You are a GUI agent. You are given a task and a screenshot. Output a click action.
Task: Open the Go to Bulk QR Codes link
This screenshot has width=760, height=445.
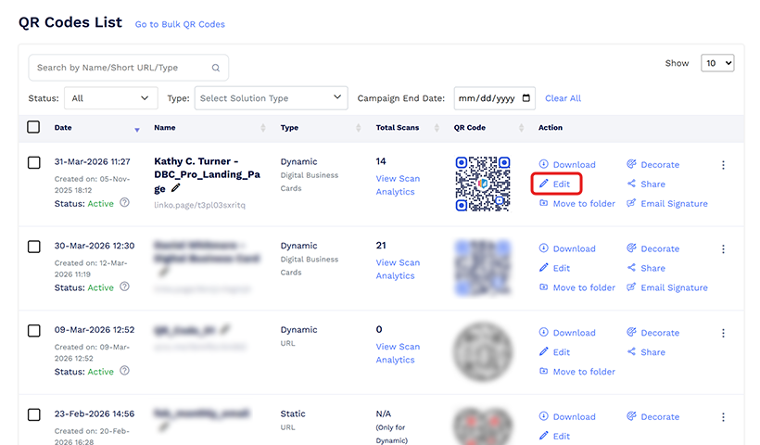coord(180,24)
